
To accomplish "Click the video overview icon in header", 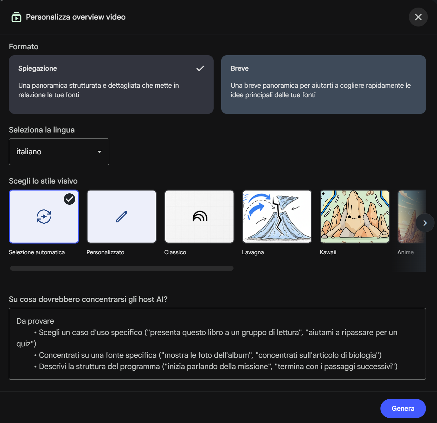I will click(16, 17).
